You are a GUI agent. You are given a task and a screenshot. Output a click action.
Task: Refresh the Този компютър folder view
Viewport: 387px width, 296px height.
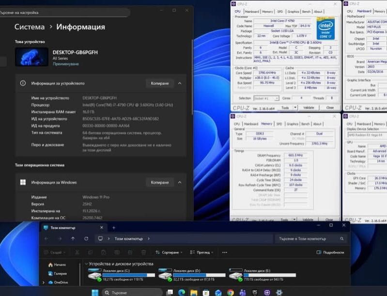pyautogui.click(x=86, y=239)
